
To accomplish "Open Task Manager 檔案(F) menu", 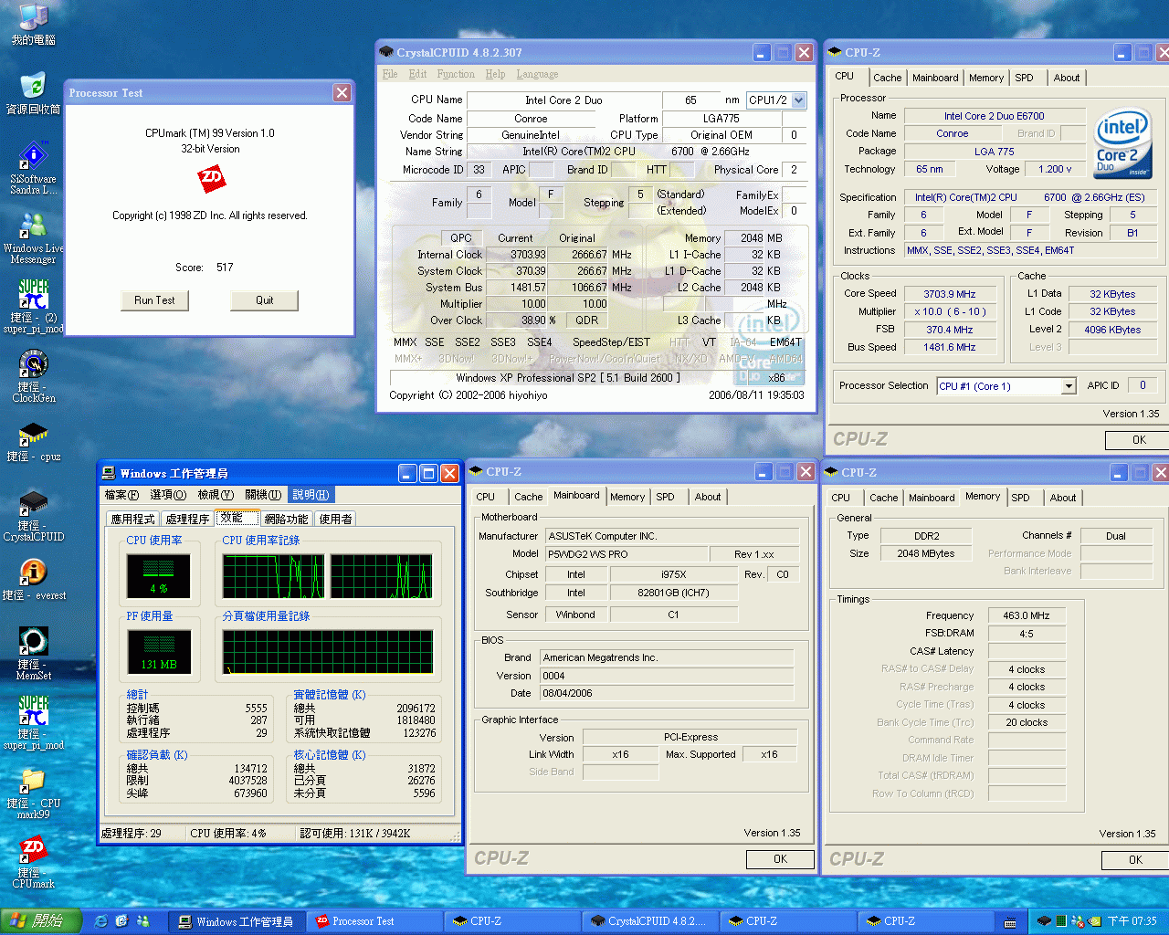I will (x=121, y=495).
